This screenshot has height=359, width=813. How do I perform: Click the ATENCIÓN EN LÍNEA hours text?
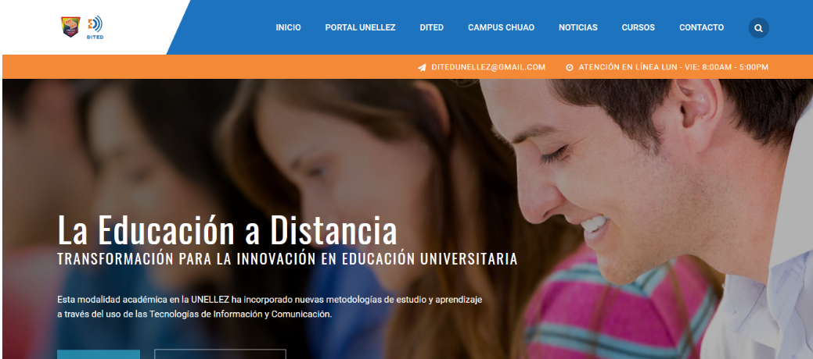[674, 67]
